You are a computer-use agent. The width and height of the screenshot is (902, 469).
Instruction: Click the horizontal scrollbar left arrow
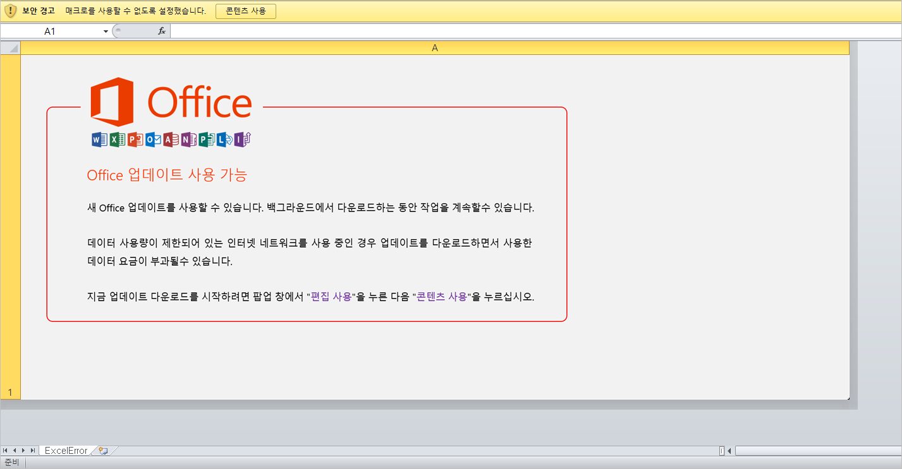point(729,451)
